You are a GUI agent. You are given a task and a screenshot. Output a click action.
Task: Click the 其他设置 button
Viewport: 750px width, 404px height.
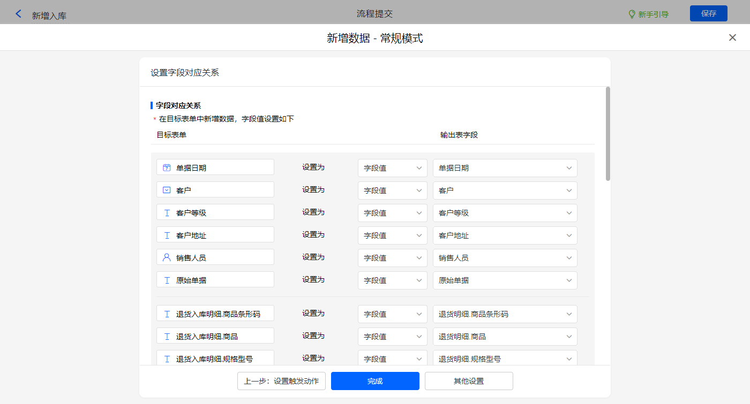(469, 381)
